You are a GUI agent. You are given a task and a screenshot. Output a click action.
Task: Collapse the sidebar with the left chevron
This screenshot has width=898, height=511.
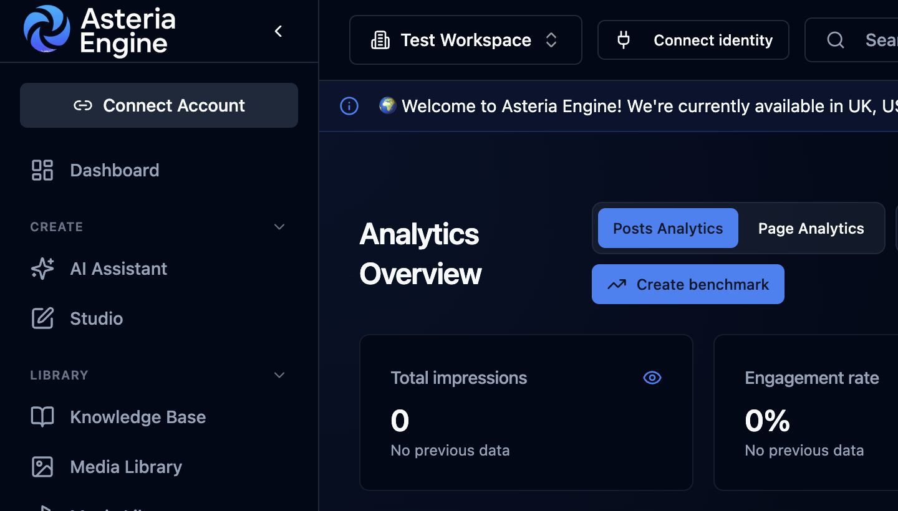click(x=278, y=31)
